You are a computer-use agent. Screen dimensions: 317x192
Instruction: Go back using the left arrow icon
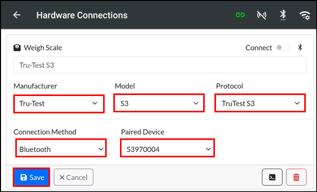tap(17, 15)
